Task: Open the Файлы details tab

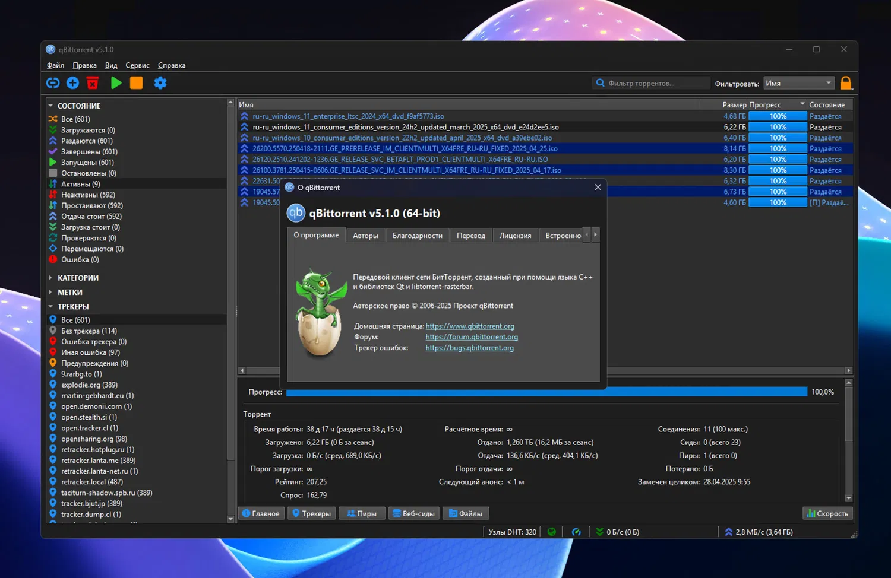Action: (x=466, y=513)
